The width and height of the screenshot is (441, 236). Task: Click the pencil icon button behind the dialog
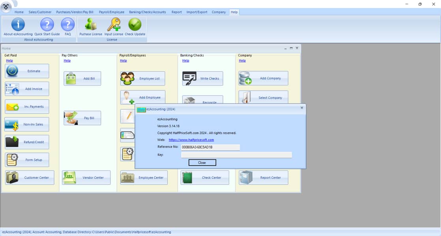[128, 116]
